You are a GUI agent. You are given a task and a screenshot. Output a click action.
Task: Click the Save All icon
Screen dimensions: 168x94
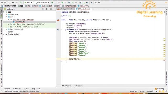click(x=5, y=2)
